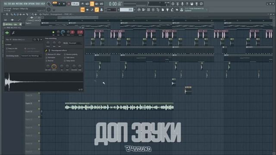Click the playlist zoom magnifier tool
Viewport: 276px width, 155px height.
click(x=33, y=14)
